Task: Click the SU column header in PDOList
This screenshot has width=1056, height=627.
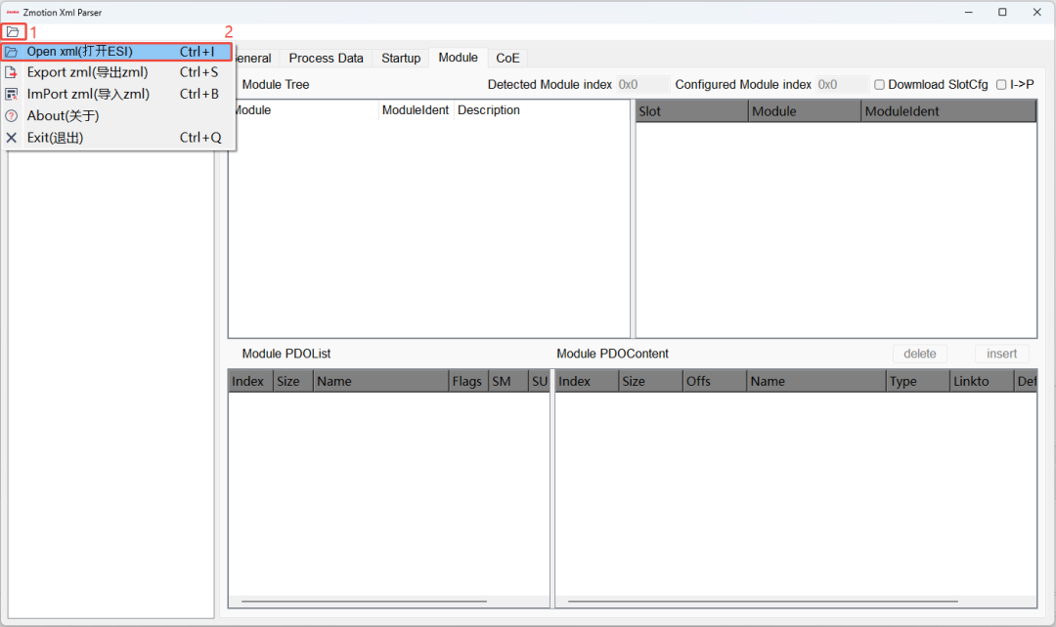Action: 540,381
